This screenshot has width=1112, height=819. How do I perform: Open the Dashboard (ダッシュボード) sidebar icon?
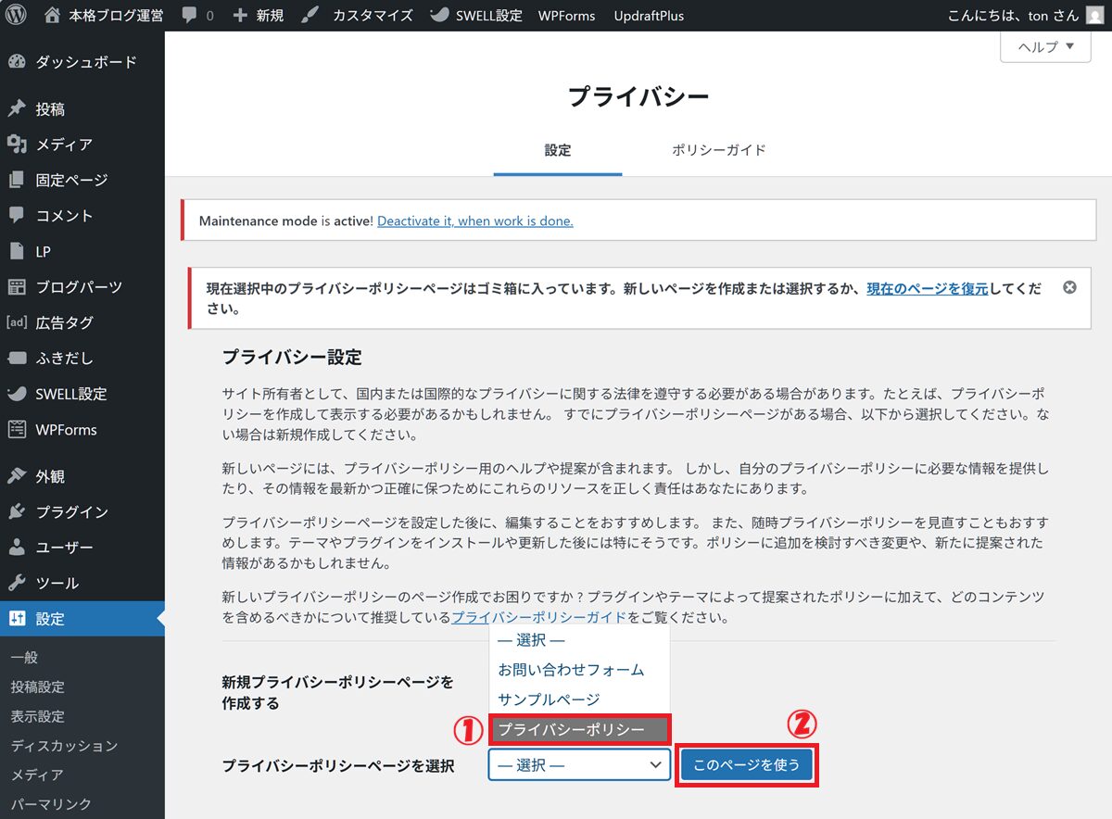[x=17, y=62]
